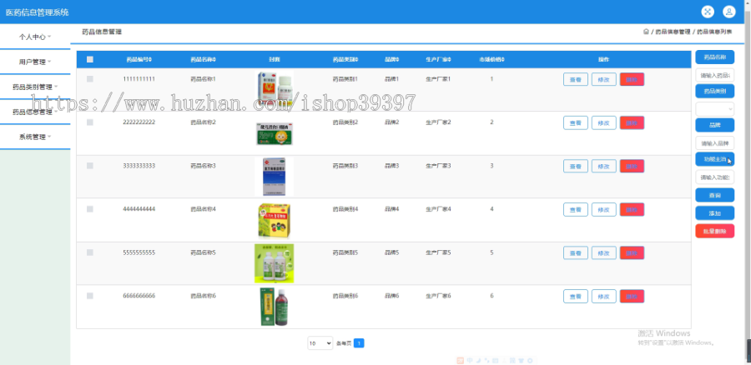Click the 功能主治 filter input field
This screenshot has height=365, width=751.
coord(714,177)
